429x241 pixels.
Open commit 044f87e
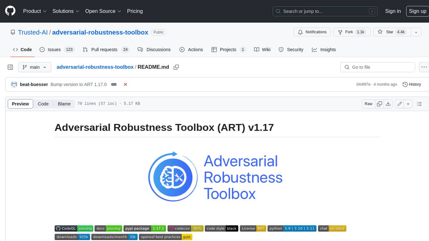pos(363,85)
